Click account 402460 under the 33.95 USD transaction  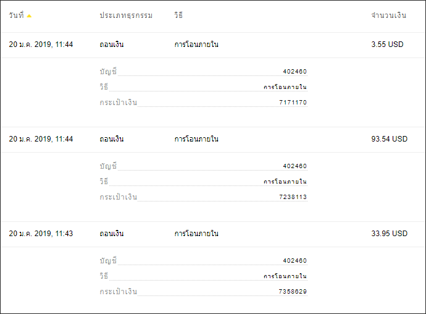[294, 261]
